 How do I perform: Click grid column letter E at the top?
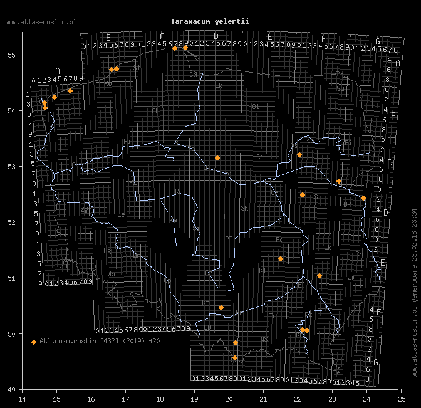point(270,37)
